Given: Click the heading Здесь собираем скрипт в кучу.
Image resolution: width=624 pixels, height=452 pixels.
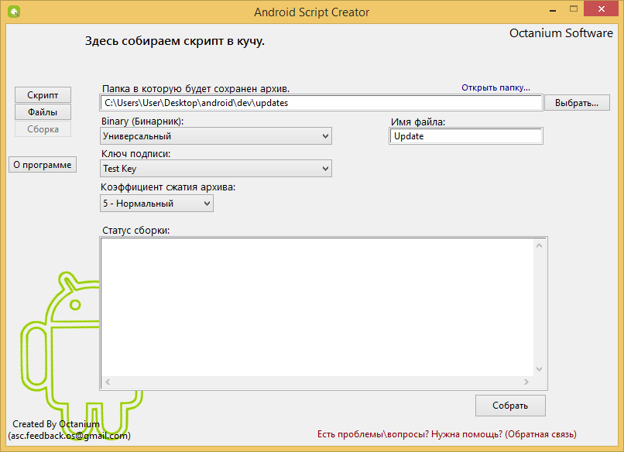Looking at the screenshot, I should [x=175, y=41].
